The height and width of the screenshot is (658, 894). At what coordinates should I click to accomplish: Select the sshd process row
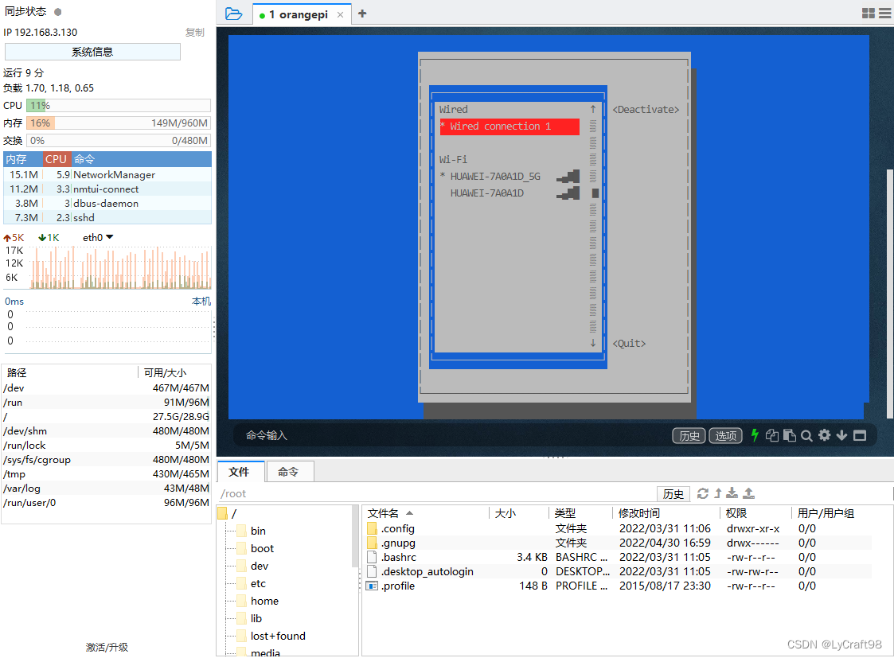107,218
